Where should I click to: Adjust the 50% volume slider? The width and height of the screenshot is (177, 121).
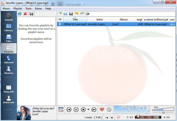163,110
